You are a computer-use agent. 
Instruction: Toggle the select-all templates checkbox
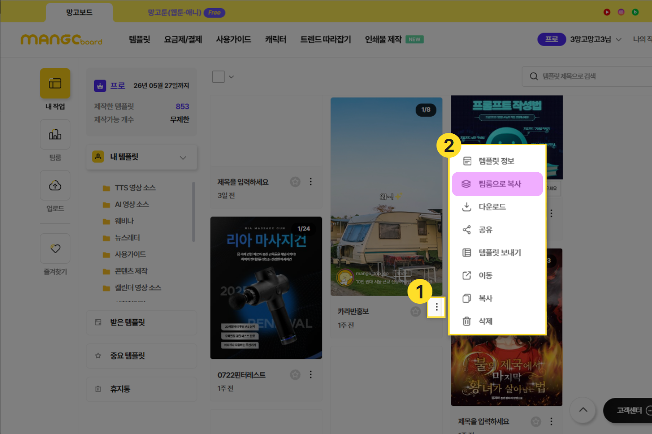pyautogui.click(x=219, y=77)
